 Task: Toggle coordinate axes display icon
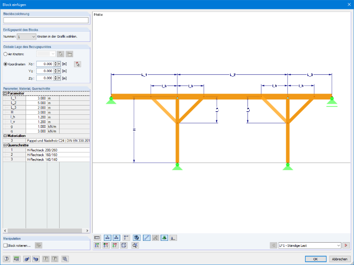click(126, 238)
